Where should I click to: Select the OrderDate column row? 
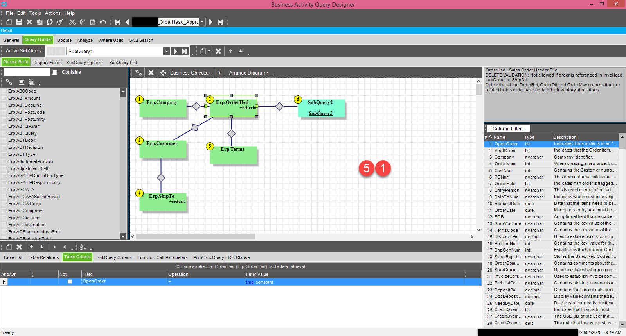click(x=551, y=210)
